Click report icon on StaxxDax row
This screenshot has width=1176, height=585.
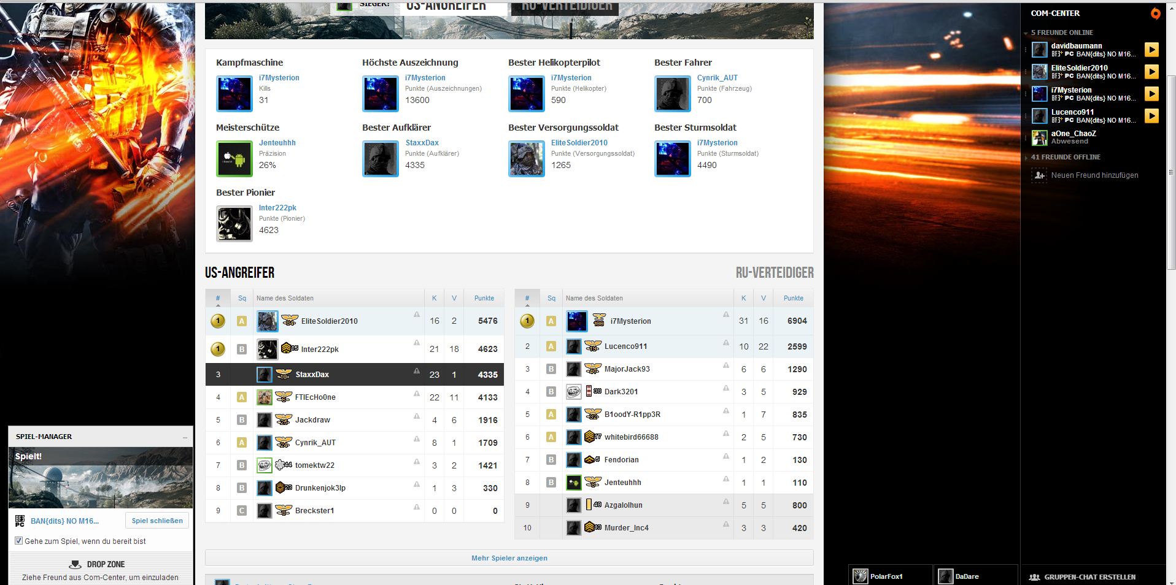click(417, 371)
